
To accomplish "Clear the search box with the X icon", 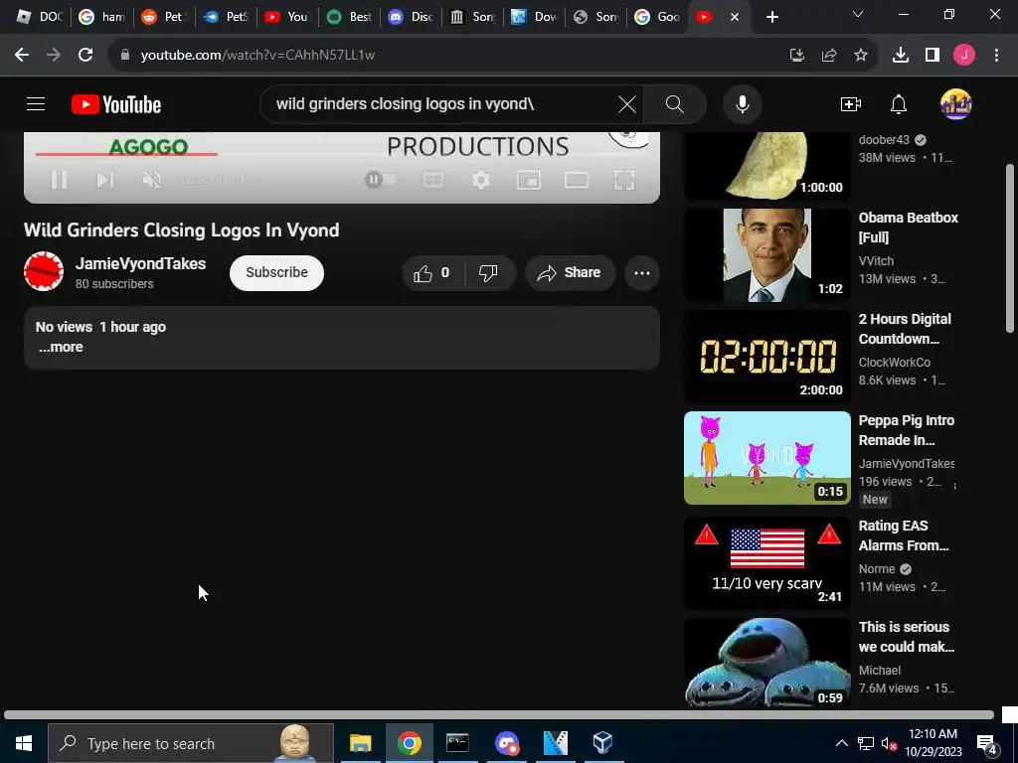I will click(626, 103).
